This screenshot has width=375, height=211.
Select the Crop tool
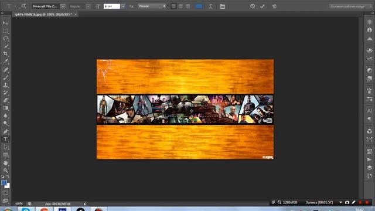pos(5,53)
